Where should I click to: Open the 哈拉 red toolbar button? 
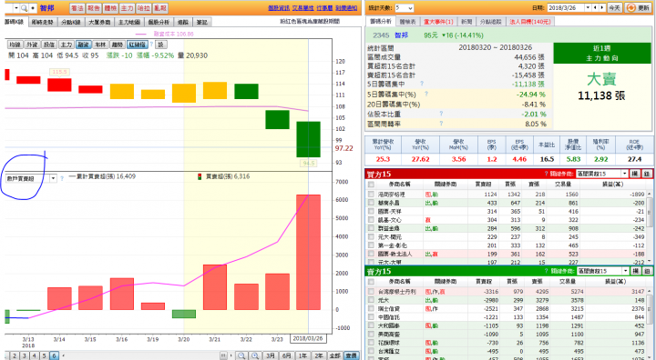point(144,8)
